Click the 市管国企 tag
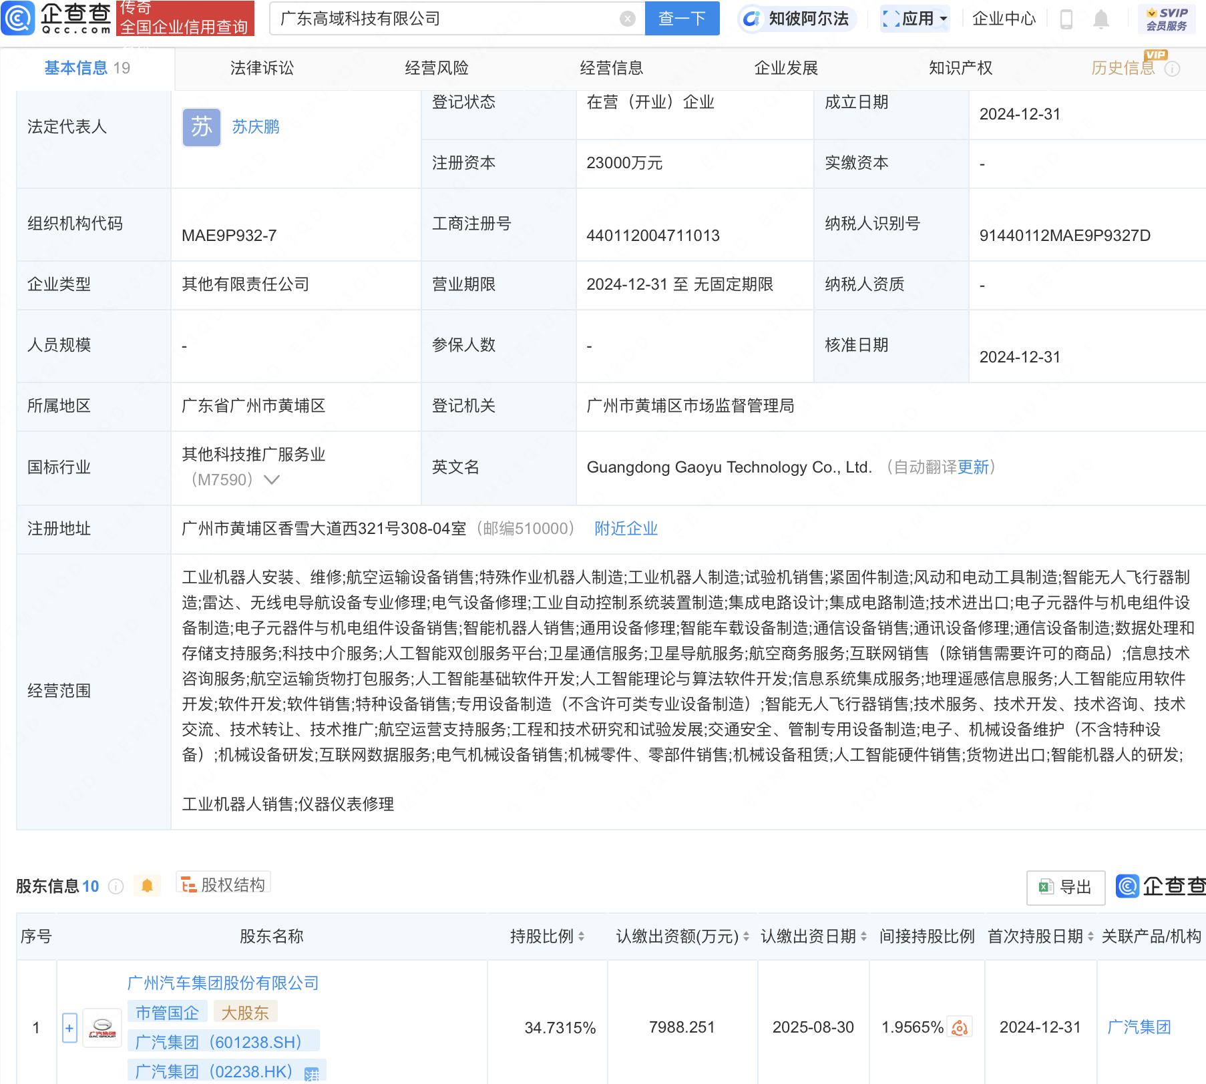Screen dimensions: 1206x1084 tap(168, 1013)
